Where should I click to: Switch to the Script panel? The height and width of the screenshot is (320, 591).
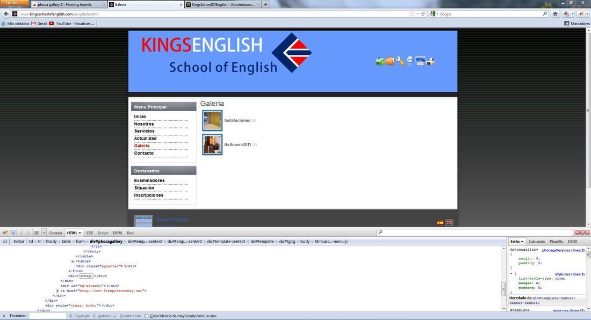click(x=103, y=232)
